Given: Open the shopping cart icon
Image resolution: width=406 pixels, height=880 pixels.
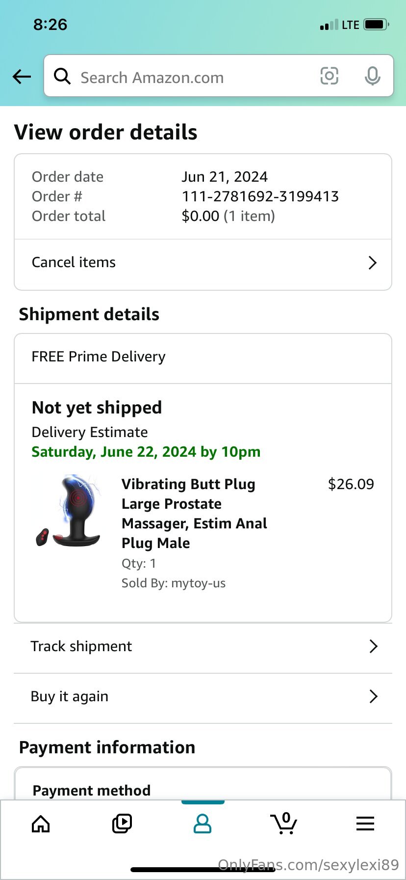Looking at the screenshot, I should coord(284,823).
